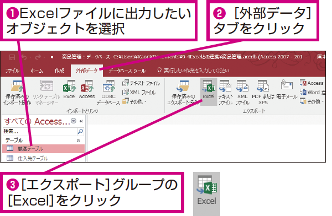This screenshot has width=332, height=216.
Task: Import from Excel in インポートとリンク group
Action: [69, 90]
